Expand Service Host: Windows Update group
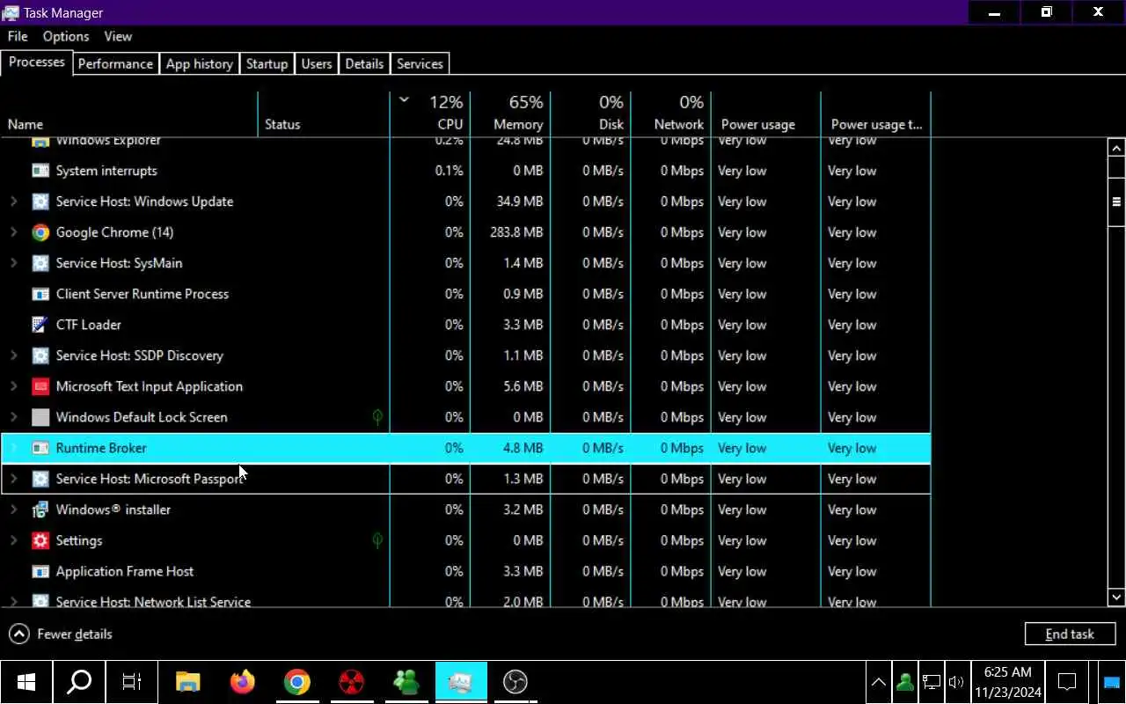The image size is (1126, 704). tap(13, 202)
